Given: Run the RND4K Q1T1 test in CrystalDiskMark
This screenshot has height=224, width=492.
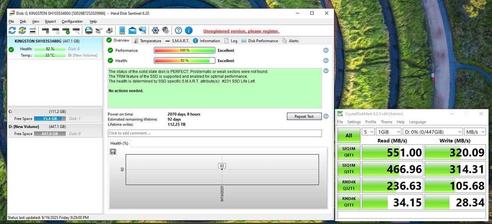Looking at the screenshot, I should coord(349,202).
